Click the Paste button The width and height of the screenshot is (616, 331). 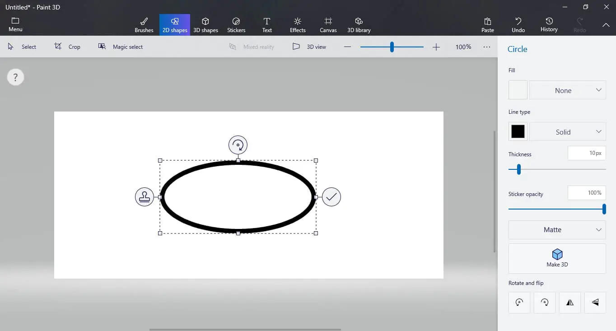tap(488, 25)
